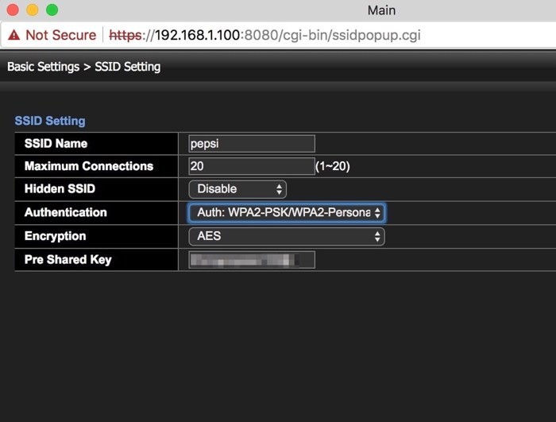
Task: Click the Not Secure warning triangle icon
Action: click(14, 35)
